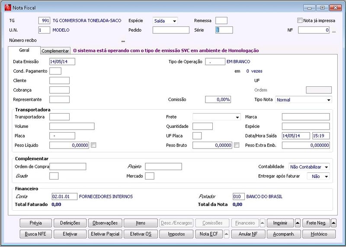Click the Projeto input field

(x=163, y=167)
